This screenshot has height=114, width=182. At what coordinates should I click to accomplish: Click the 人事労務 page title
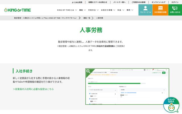91,30
